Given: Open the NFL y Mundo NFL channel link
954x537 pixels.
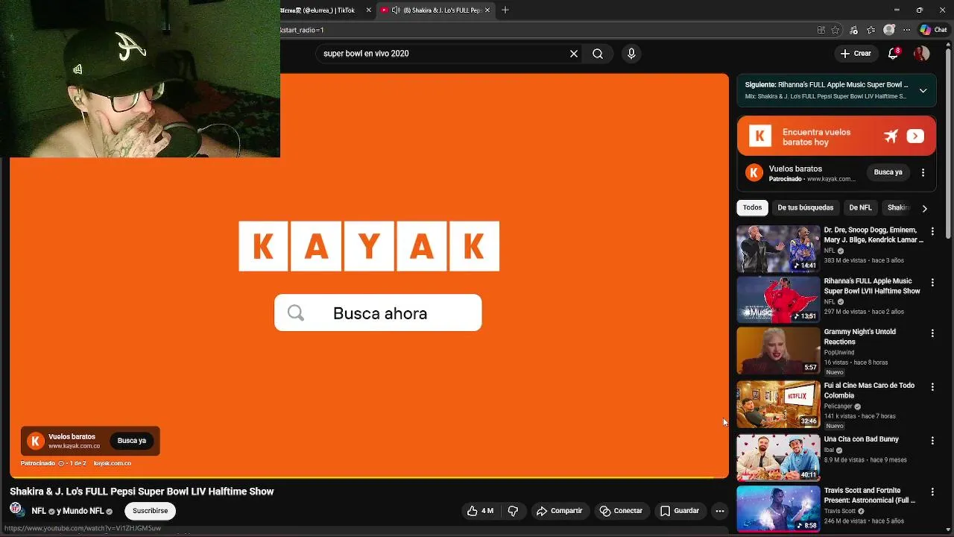Looking at the screenshot, I should point(68,511).
